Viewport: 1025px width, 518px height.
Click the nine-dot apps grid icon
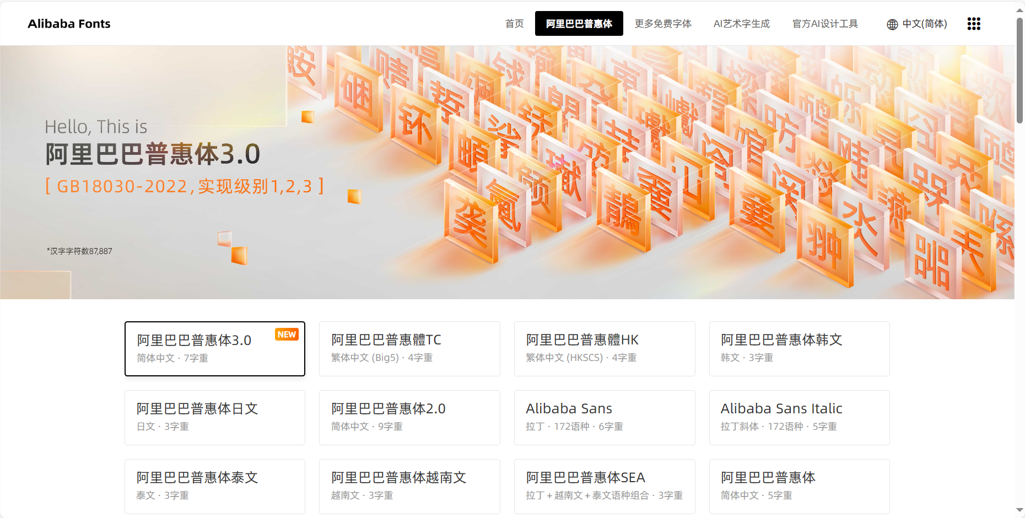coord(974,24)
